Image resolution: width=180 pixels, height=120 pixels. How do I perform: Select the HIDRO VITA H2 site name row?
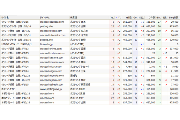coord(17,44)
